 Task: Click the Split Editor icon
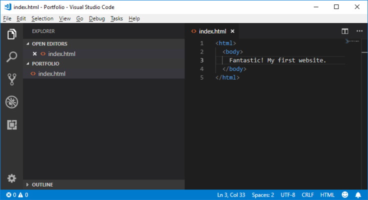tap(345, 31)
